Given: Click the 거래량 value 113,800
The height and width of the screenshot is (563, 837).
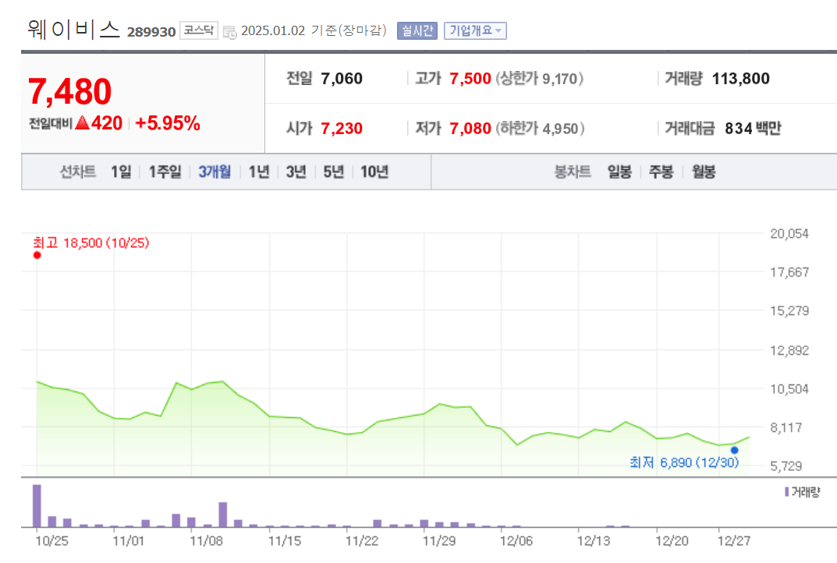Looking at the screenshot, I should [741, 79].
